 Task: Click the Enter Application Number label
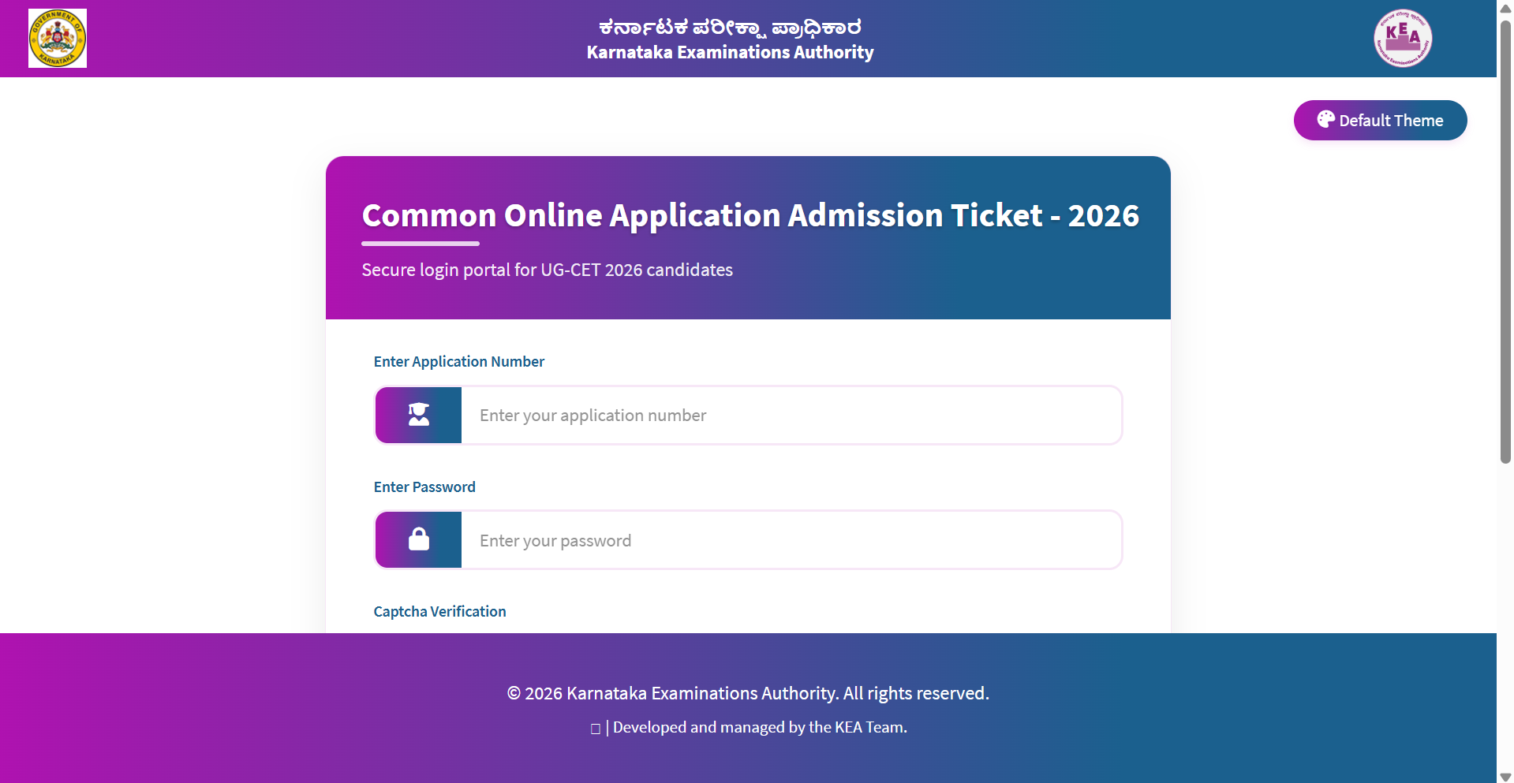(x=459, y=362)
